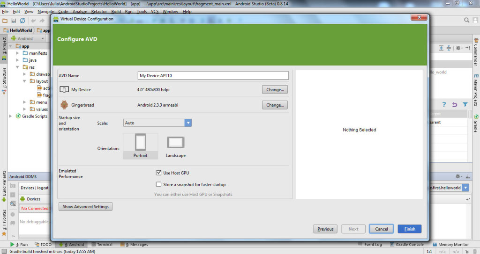Open helloworld process dropdown arrow
Screen dimensions: 480x254
[465, 188]
